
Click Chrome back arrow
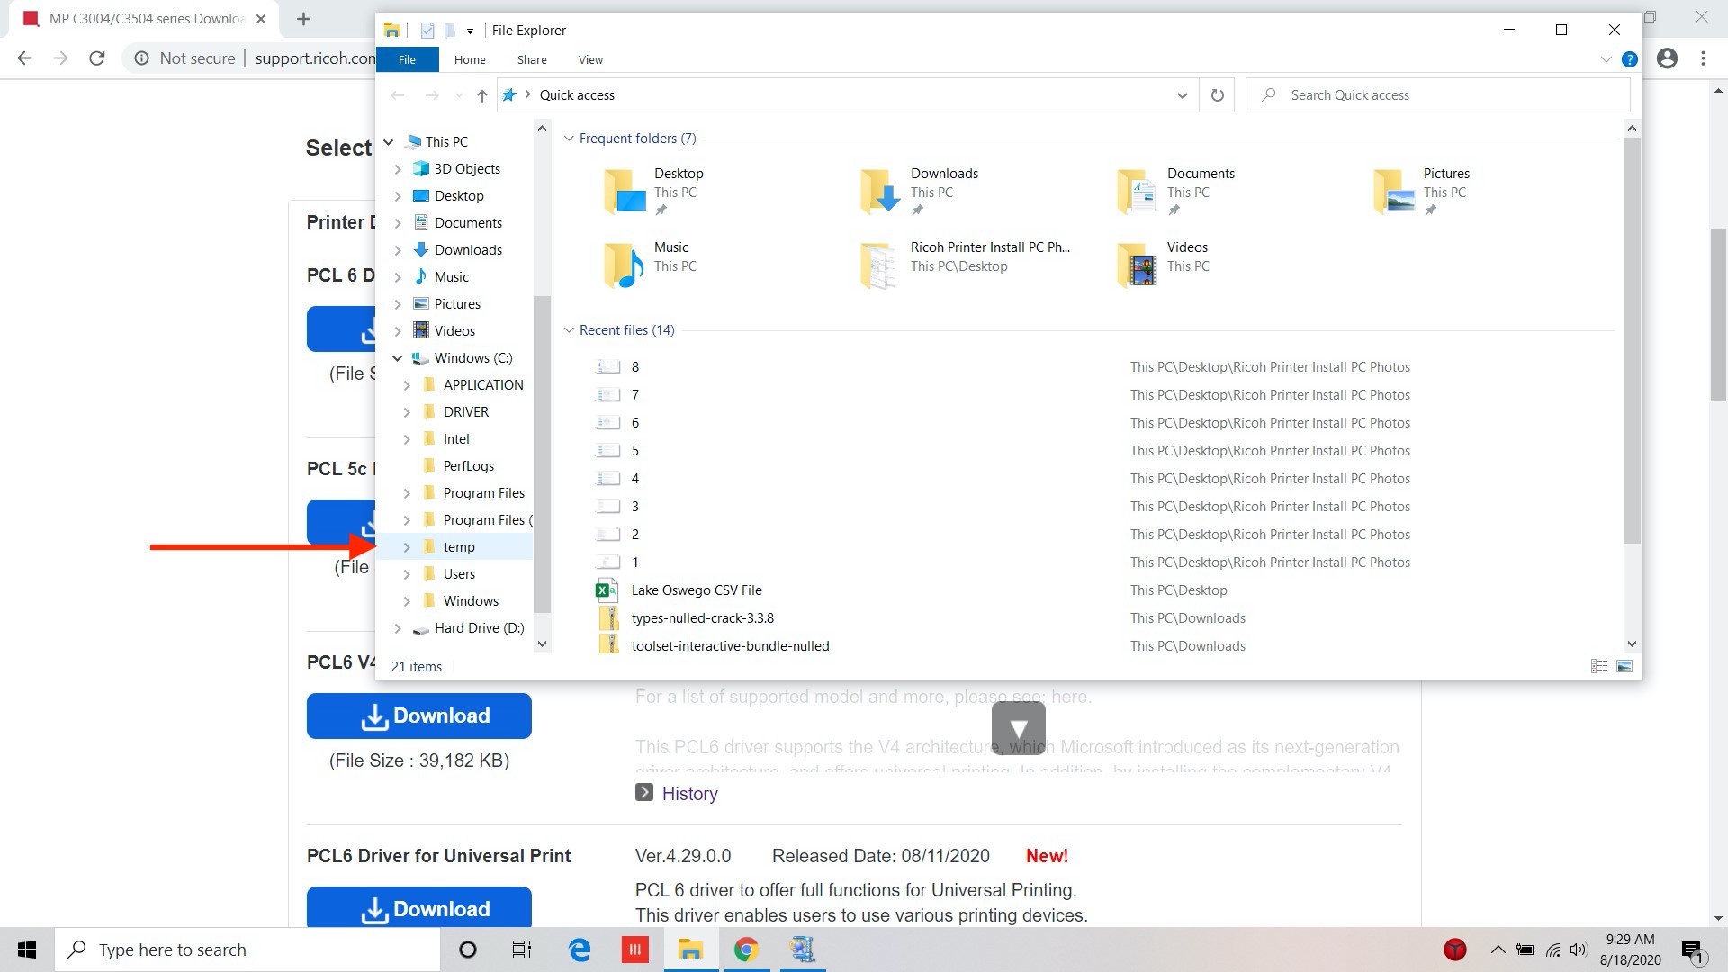pyautogui.click(x=25, y=58)
